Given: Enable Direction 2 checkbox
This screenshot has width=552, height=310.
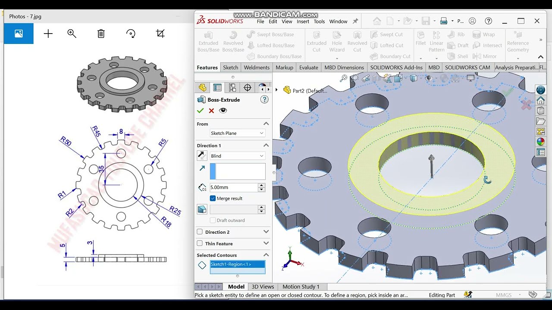Looking at the screenshot, I should pyautogui.click(x=200, y=232).
